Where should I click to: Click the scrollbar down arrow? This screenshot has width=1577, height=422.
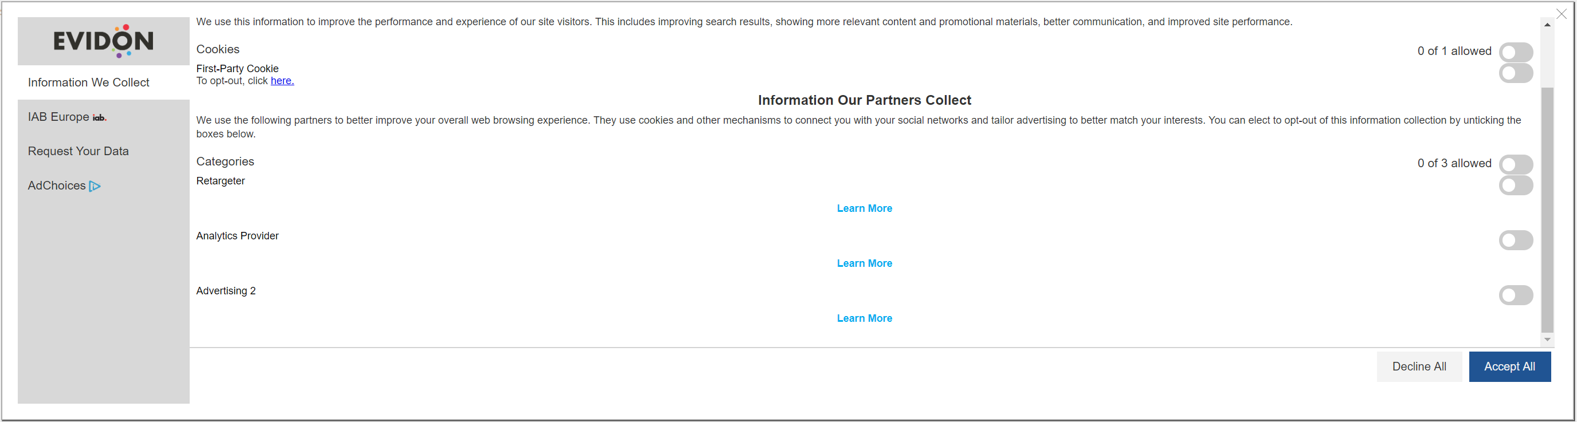1547,340
